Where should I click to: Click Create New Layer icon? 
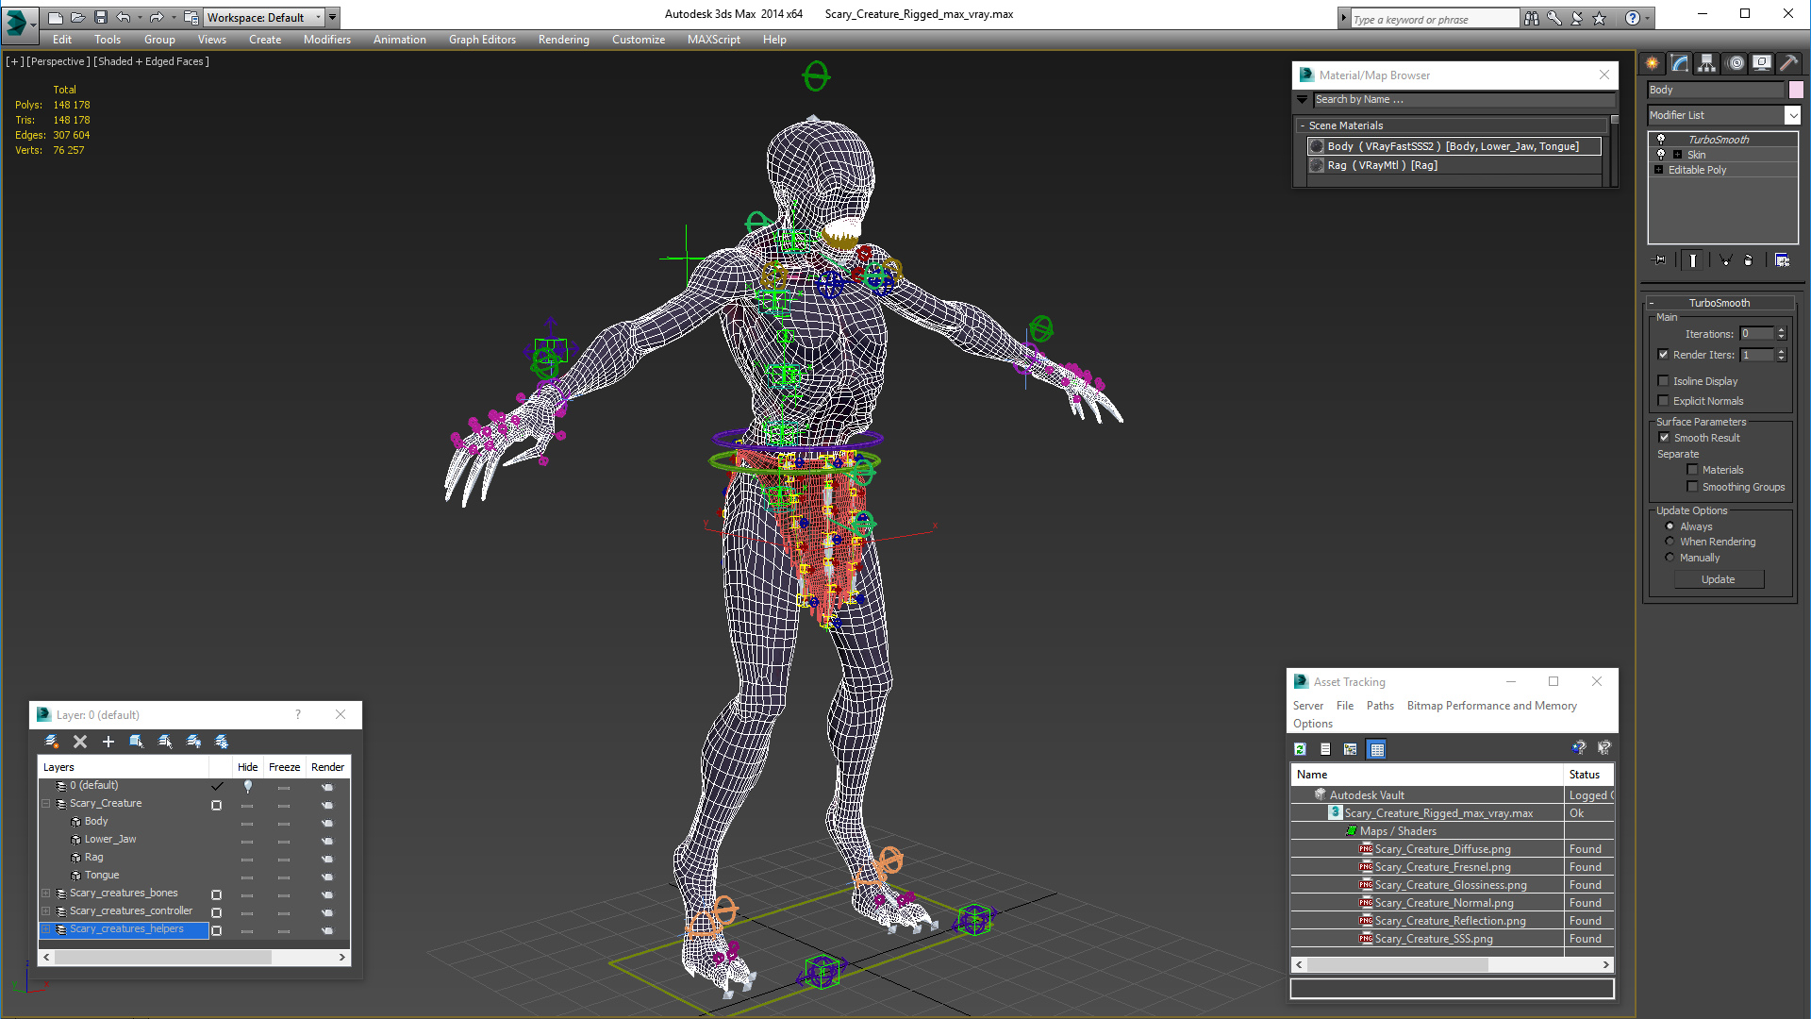[x=52, y=742]
